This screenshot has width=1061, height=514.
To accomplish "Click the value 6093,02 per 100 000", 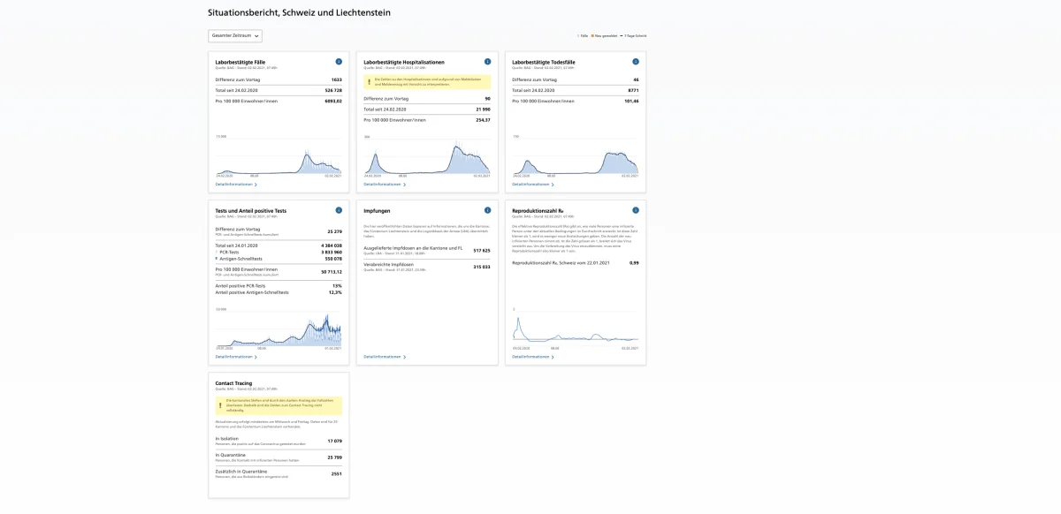I will pyautogui.click(x=332, y=101).
